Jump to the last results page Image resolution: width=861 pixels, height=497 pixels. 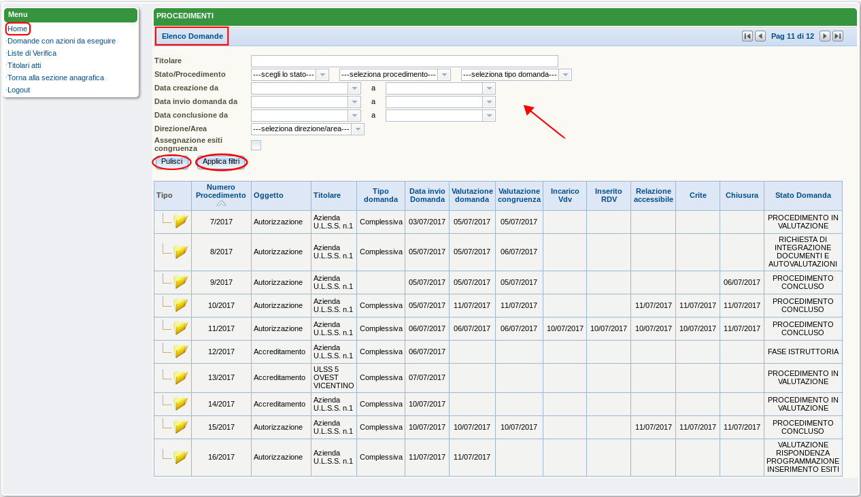(838, 36)
